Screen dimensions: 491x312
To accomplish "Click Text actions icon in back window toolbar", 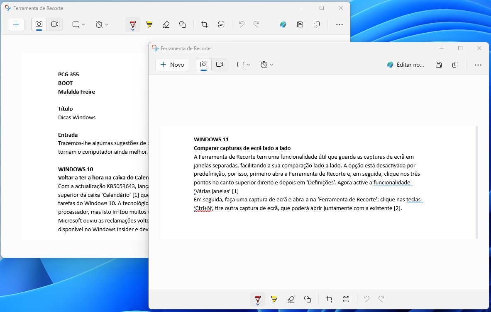I will [x=221, y=24].
